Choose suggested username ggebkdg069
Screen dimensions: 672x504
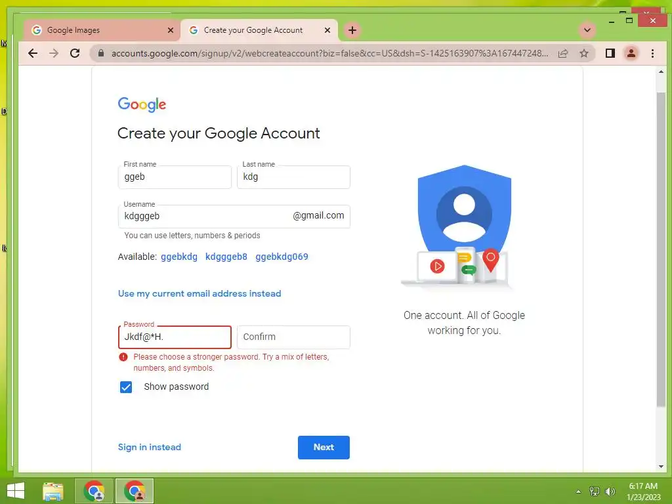(282, 257)
